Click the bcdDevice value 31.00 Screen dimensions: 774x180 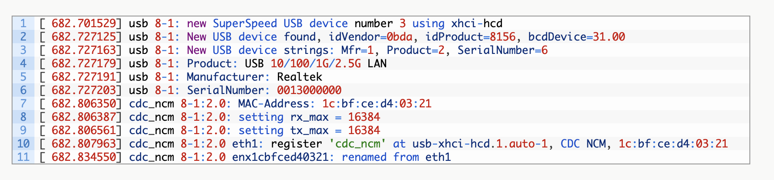point(609,37)
